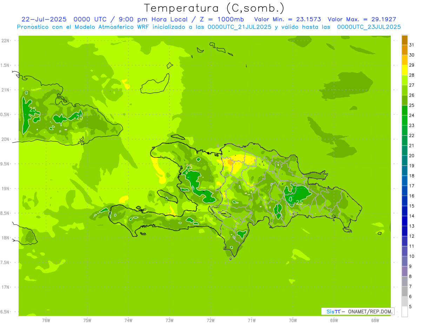Click the legend swatch between 29 and 30
This screenshot has width=421, height=325.
[405, 60]
